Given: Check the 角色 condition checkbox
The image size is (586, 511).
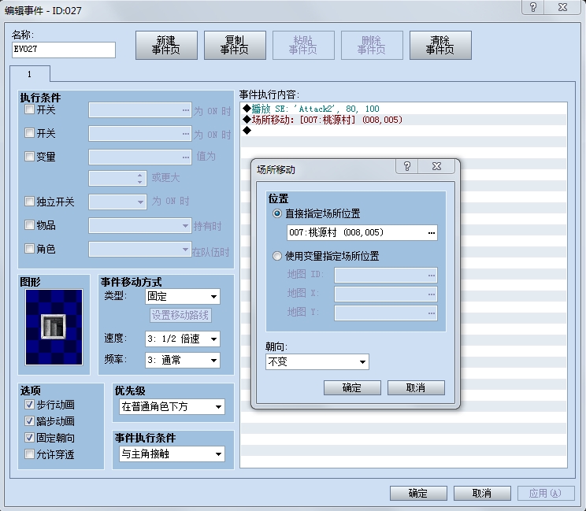Looking at the screenshot, I should (x=29, y=248).
